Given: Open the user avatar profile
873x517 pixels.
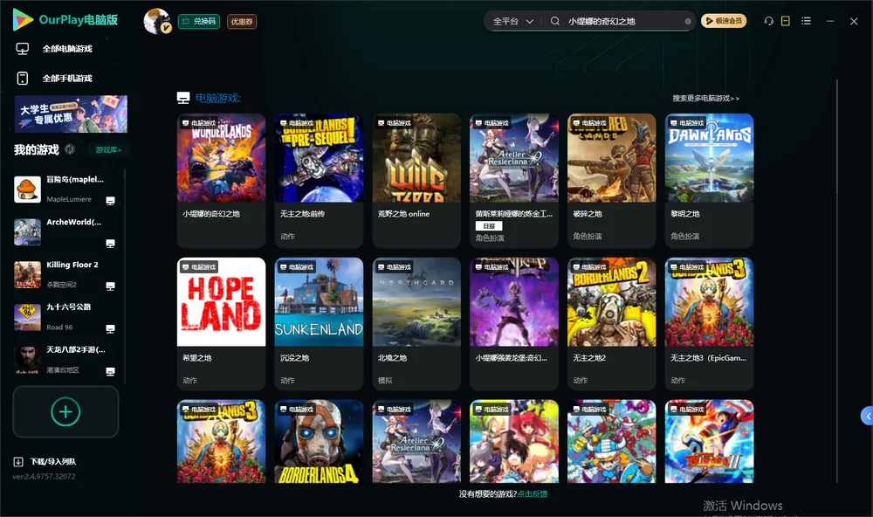Looking at the screenshot, I should click(157, 21).
